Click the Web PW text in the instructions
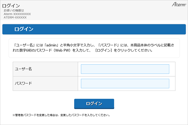 tap(60, 50)
